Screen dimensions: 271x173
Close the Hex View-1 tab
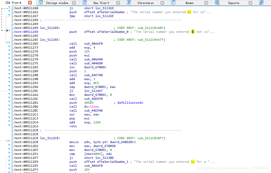pyautogui.click(x=118, y=3)
